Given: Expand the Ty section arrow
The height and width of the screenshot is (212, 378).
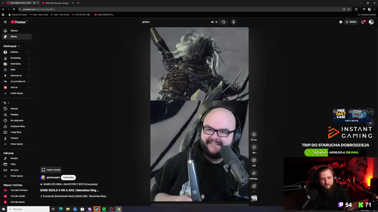Looking at the screenshot, I should coord(8,103).
